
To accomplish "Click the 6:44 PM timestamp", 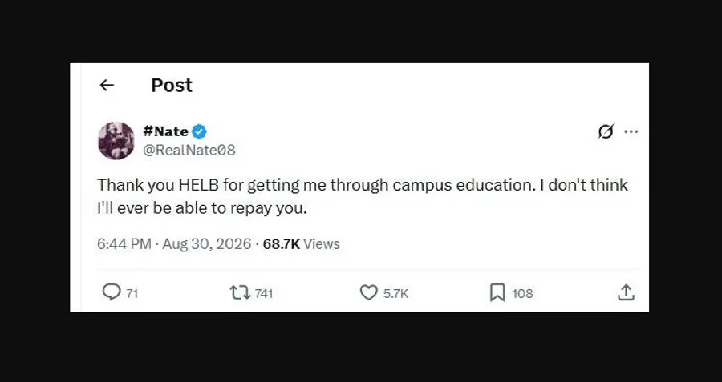I will point(124,244).
